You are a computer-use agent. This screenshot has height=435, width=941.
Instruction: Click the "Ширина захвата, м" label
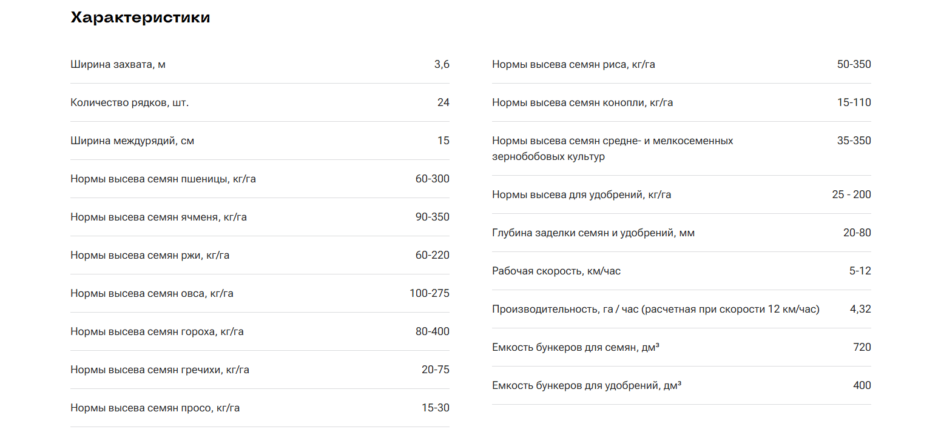[118, 64]
